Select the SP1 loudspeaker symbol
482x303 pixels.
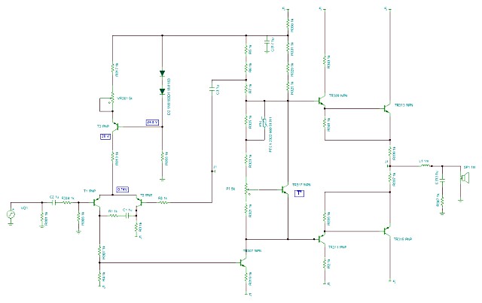tap(465, 177)
